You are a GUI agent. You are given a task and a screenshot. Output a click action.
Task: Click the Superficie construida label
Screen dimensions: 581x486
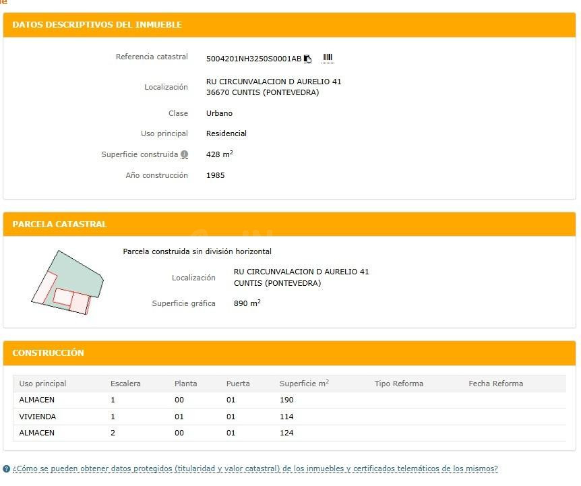140,154
